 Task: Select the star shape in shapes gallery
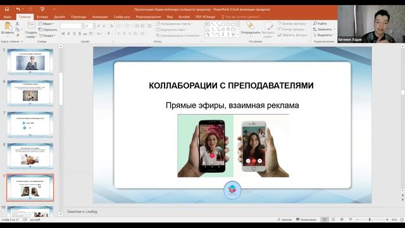point(234,34)
